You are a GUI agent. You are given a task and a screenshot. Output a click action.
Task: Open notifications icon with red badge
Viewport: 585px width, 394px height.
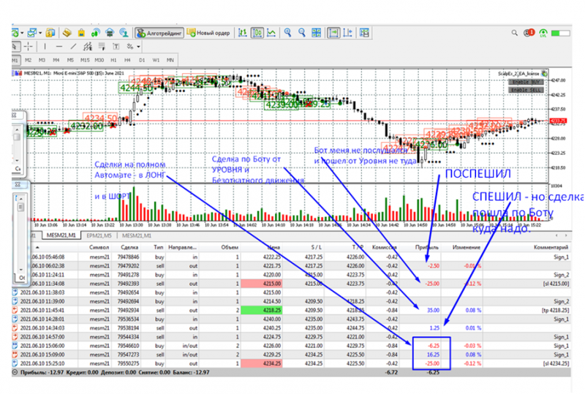point(529,33)
